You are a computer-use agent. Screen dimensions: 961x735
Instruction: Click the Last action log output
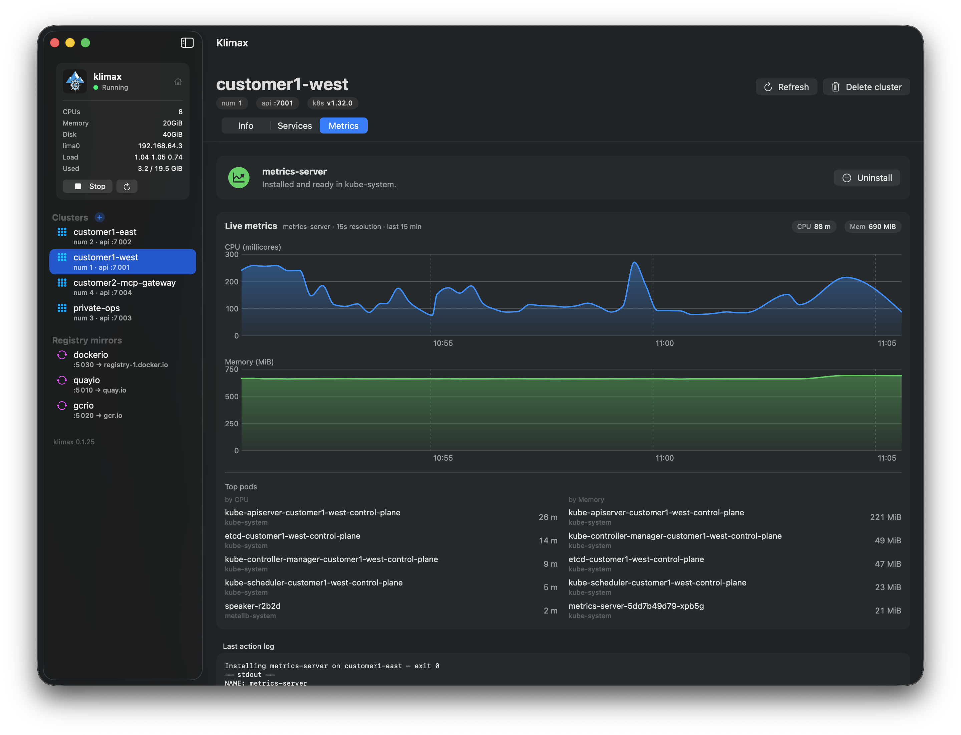pos(563,669)
